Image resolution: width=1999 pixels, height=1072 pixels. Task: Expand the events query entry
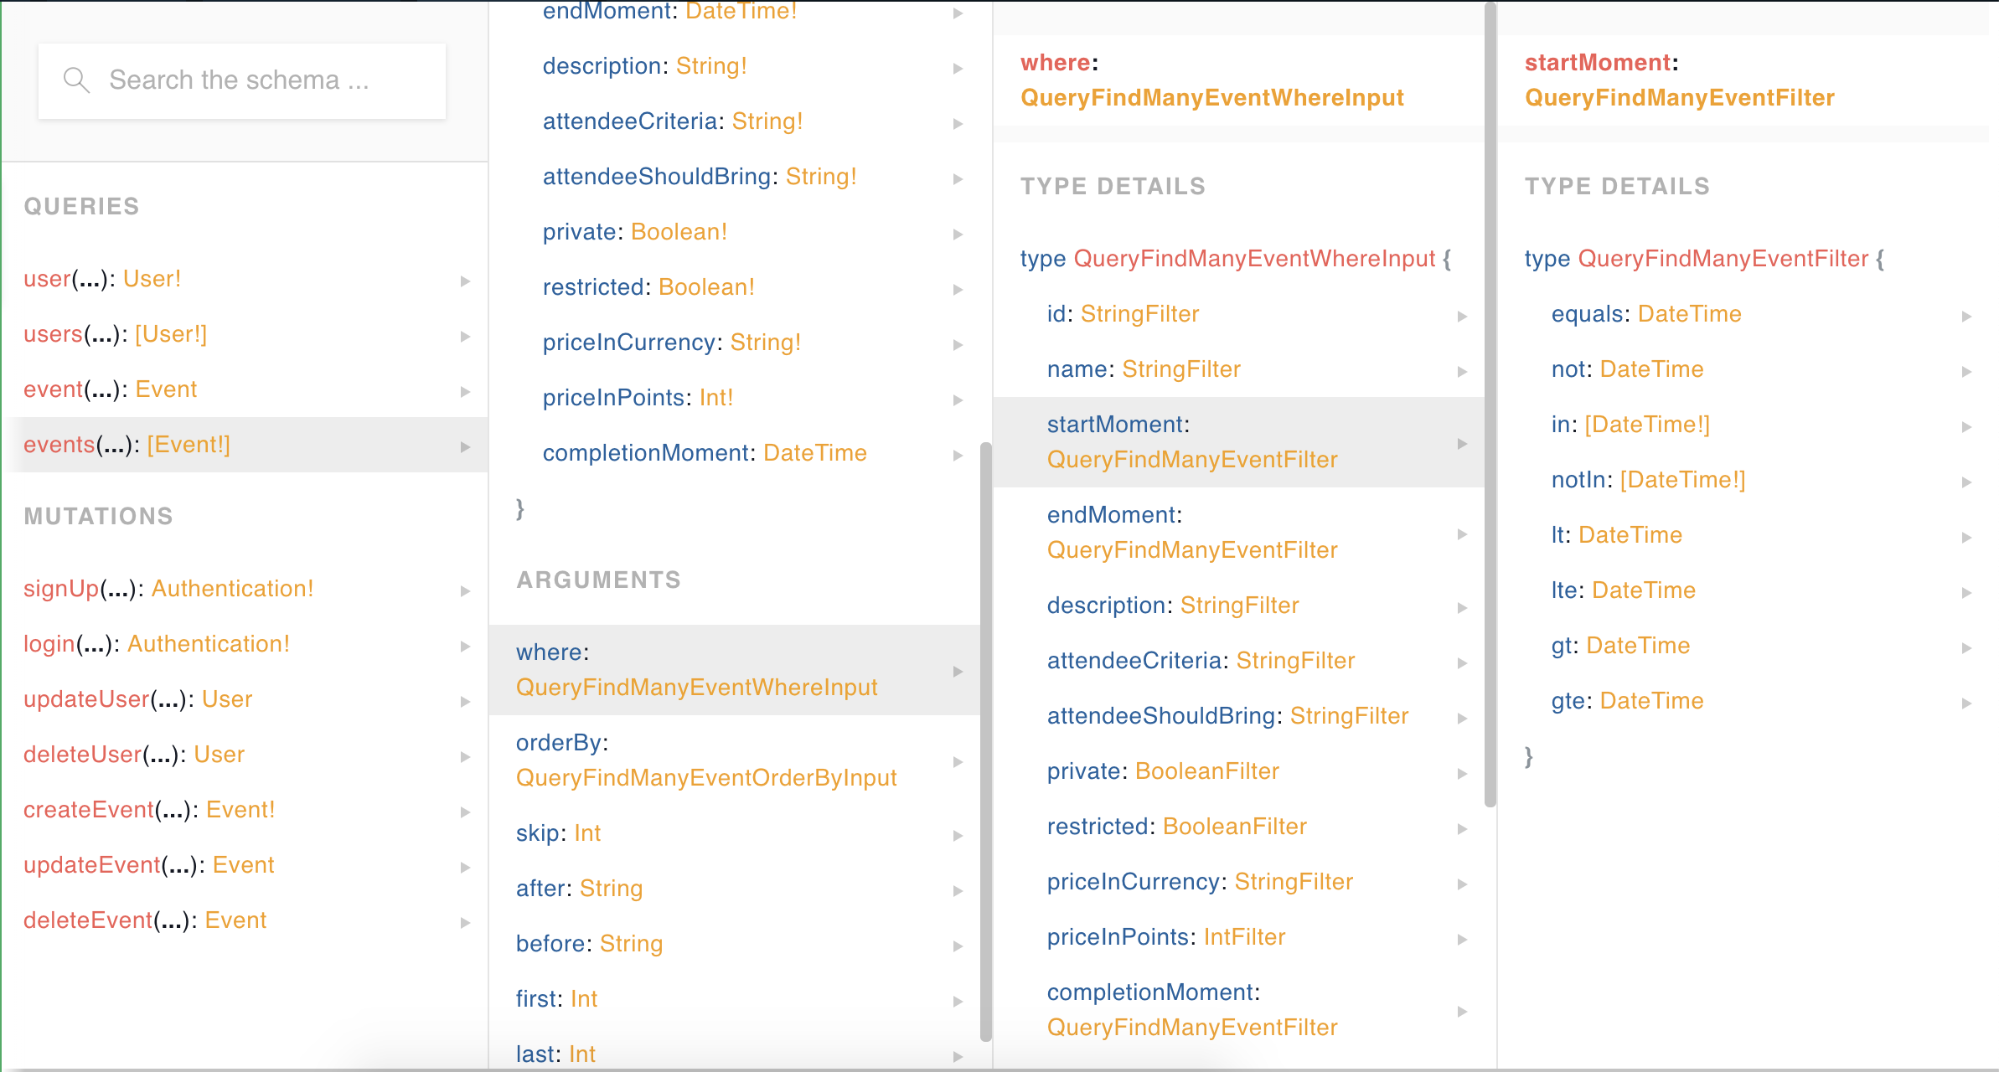(x=126, y=445)
